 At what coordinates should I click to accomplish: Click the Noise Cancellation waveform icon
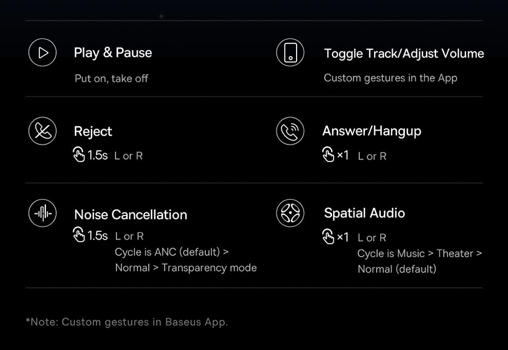(x=43, y=213)
